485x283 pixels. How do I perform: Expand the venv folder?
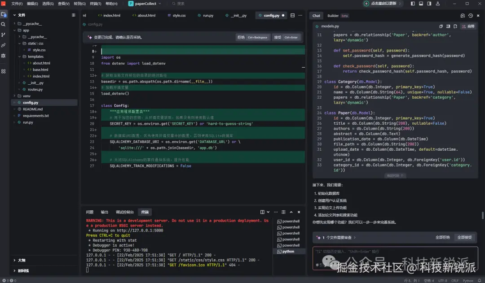pos(14,96)
